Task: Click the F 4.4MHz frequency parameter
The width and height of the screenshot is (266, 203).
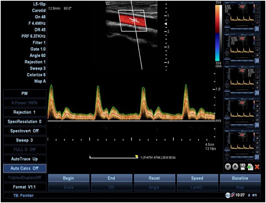Action: (x=37, y=23)
